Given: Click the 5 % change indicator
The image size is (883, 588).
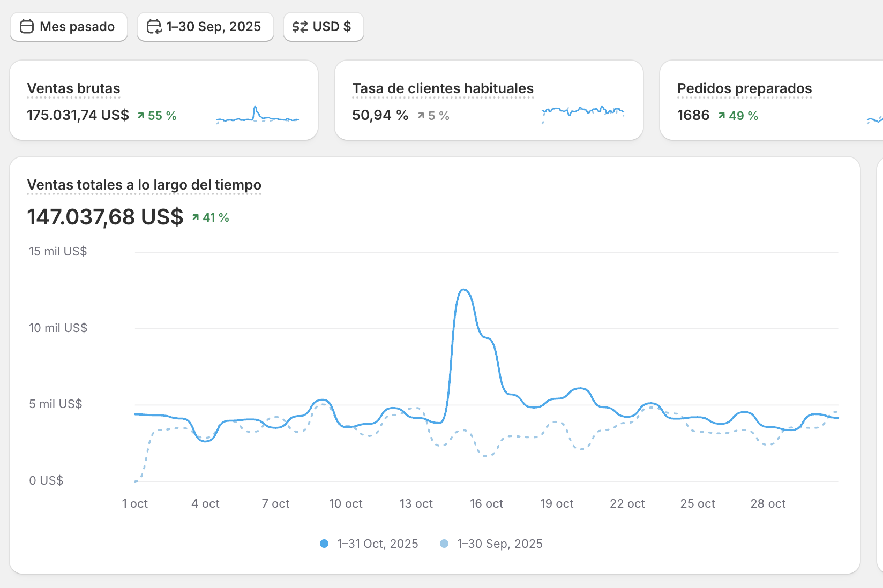Looking at the screenshot, I should [433, 116].
